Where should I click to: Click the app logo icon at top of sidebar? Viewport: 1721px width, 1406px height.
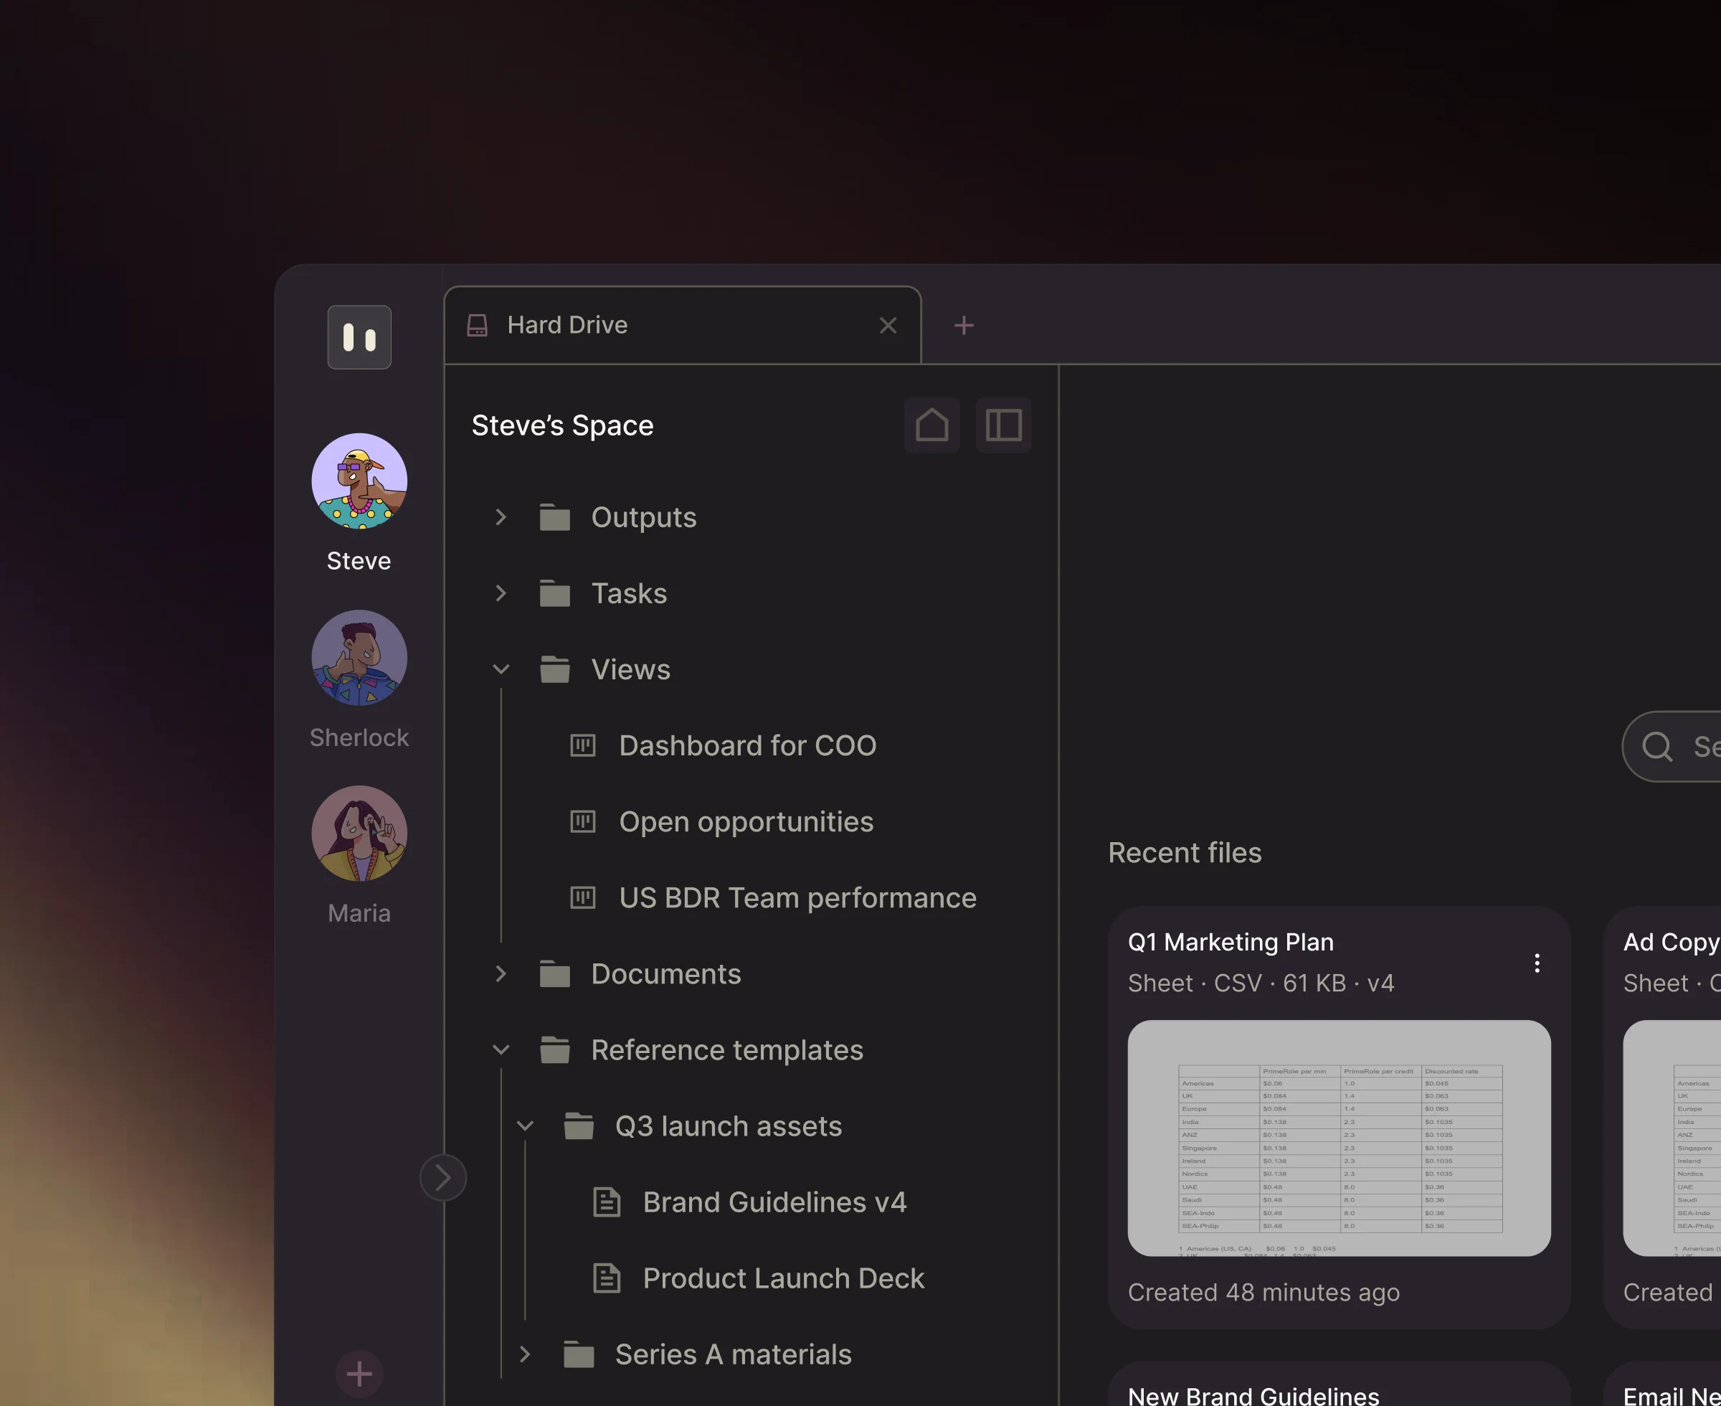[x=359, y=337]
